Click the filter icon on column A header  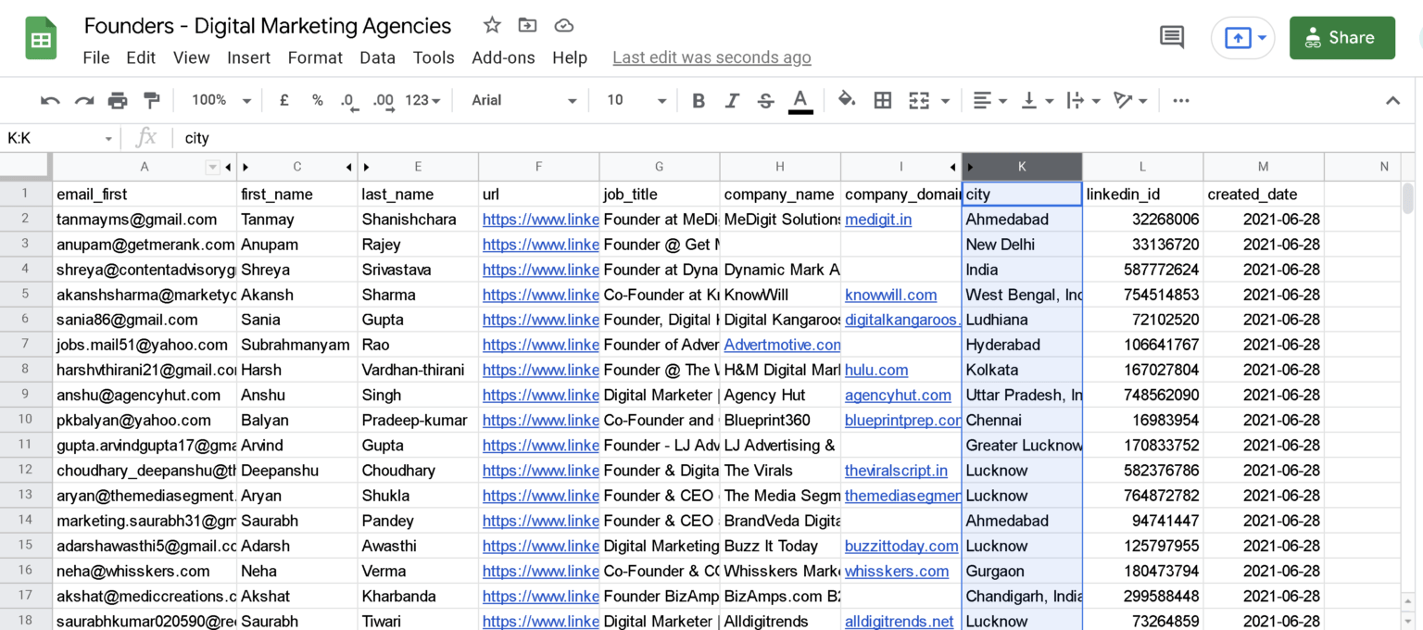[x=213, y=167]
